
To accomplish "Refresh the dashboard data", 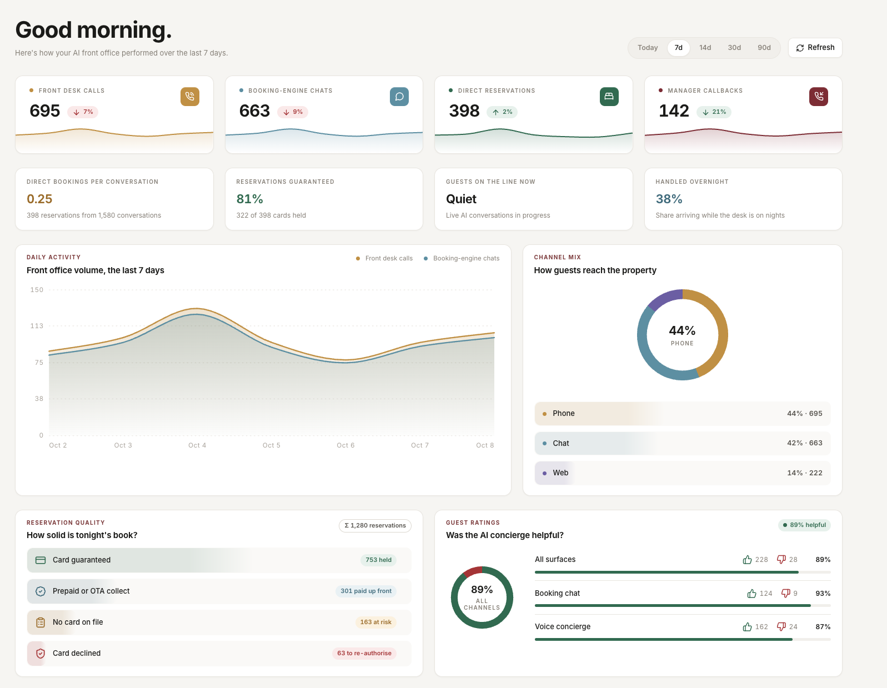I will tap(815, 48).
